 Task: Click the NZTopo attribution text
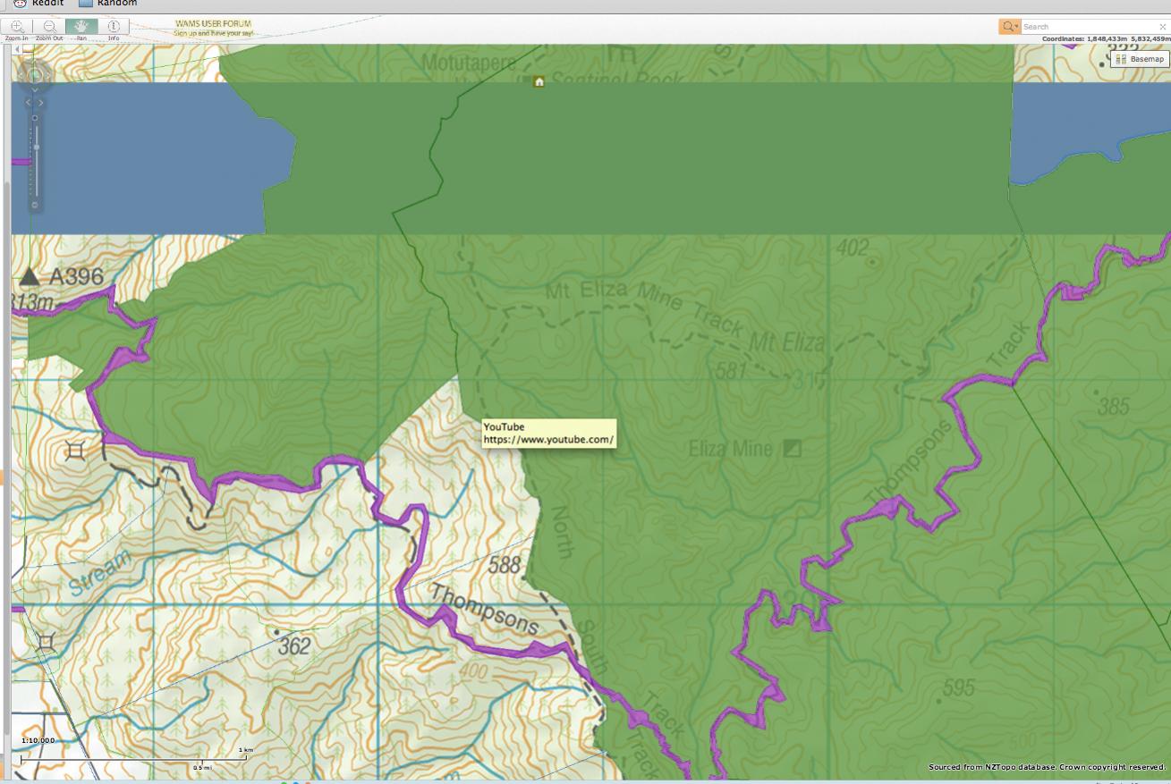pos(1047,767)
